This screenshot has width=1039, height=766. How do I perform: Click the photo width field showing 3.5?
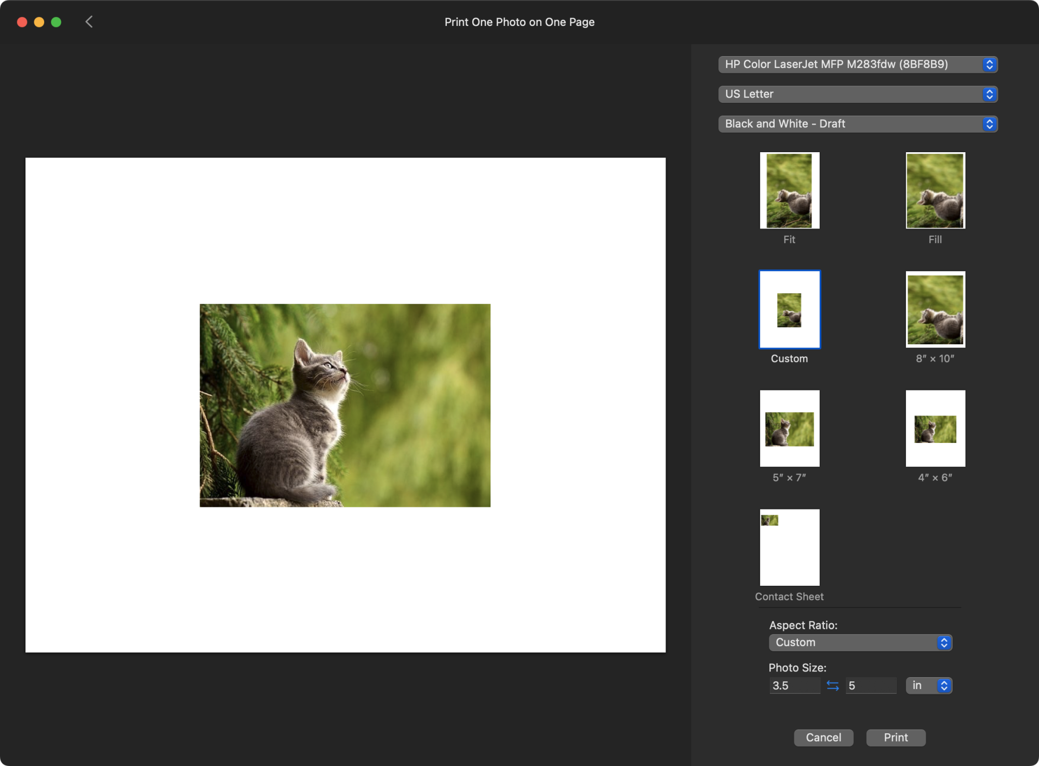pos(795,686)
